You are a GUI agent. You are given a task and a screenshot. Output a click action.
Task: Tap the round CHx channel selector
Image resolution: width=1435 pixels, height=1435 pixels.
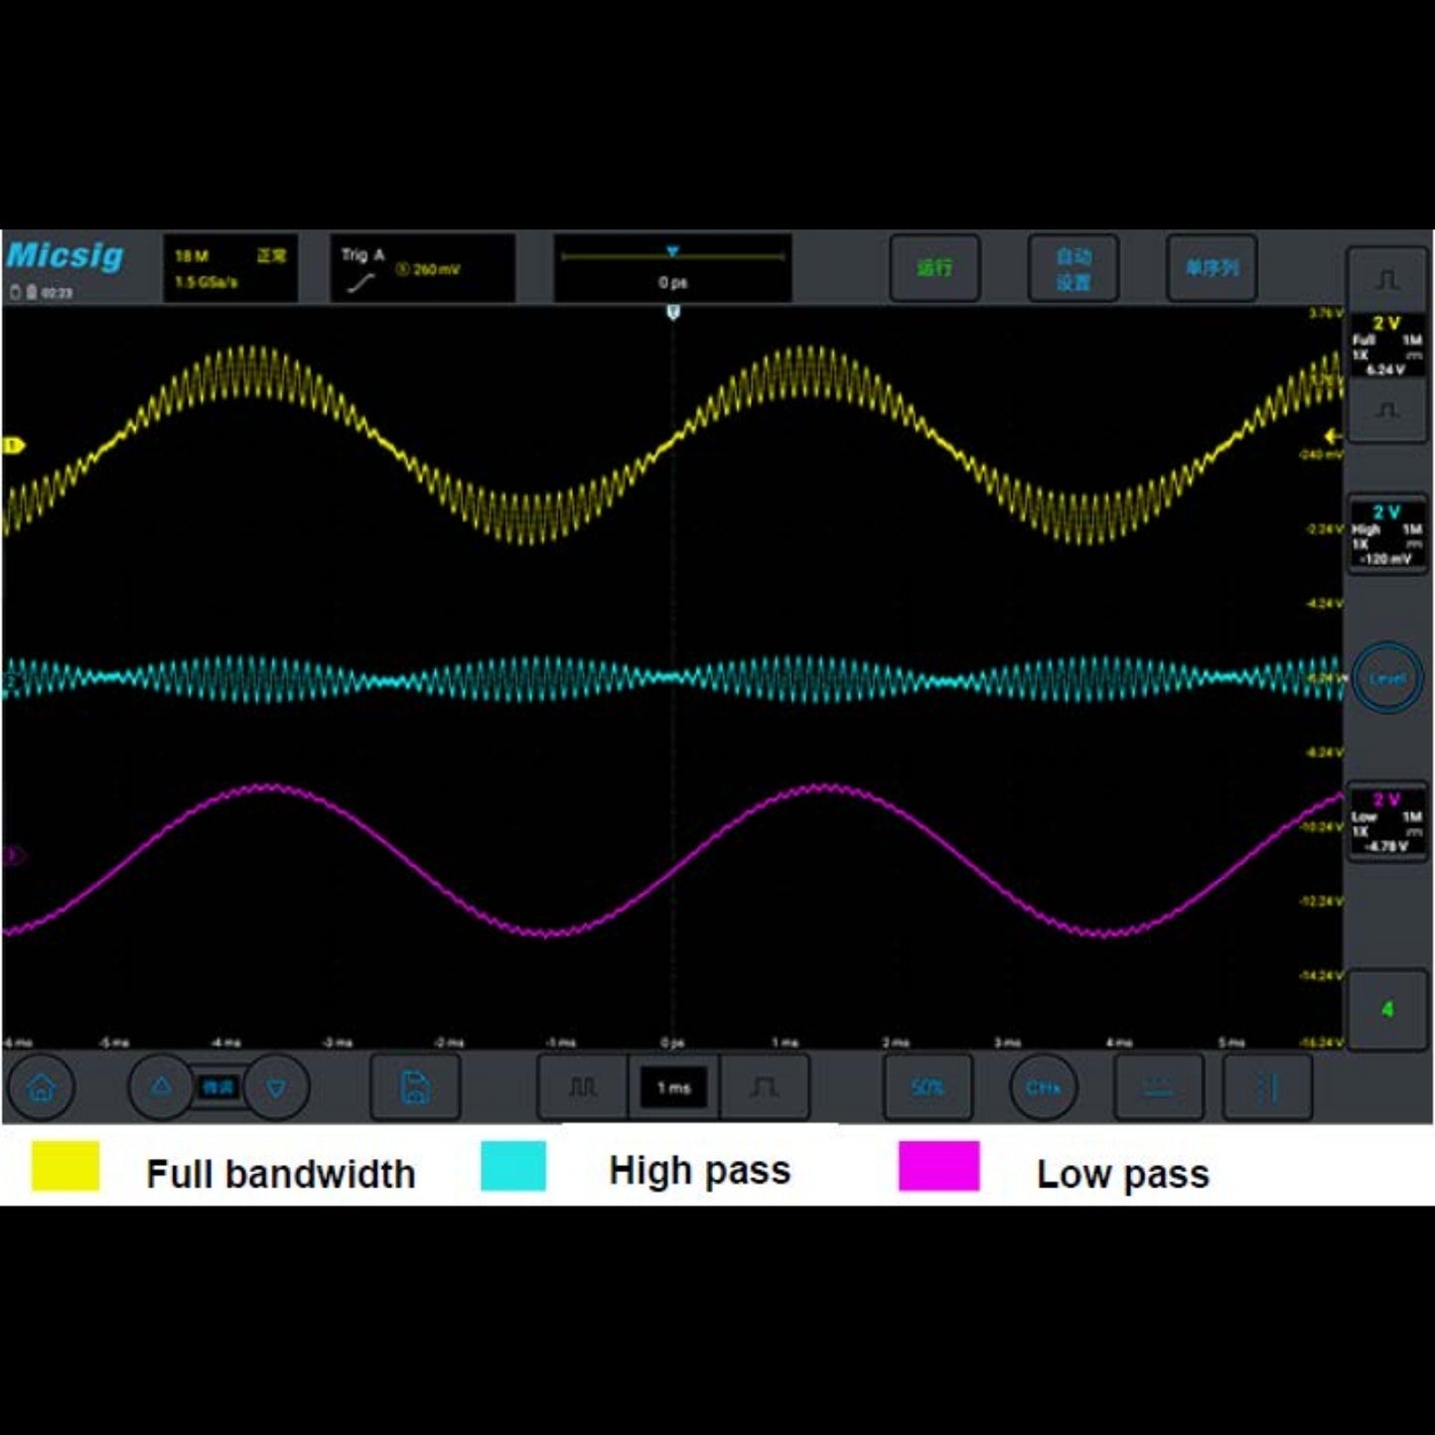click(x=1043, y=1088)
